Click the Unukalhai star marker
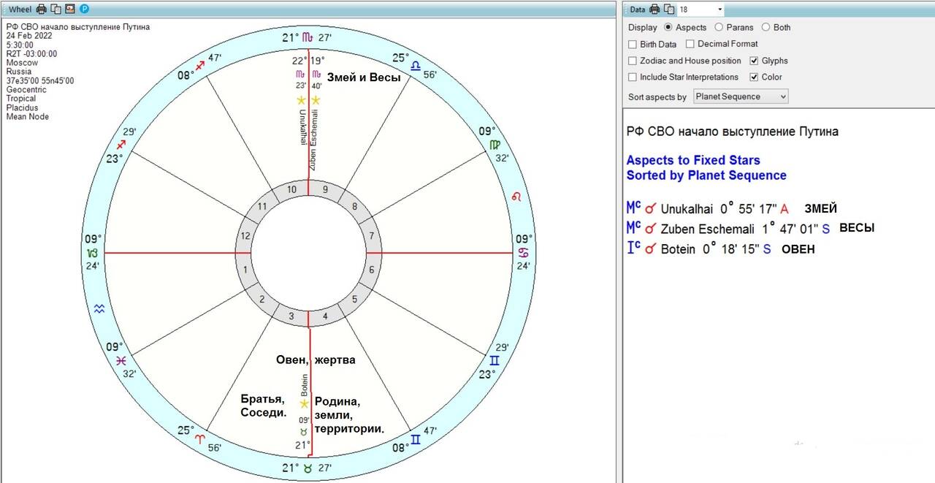The width and height of the screenshot is (935, 483). 300,100
